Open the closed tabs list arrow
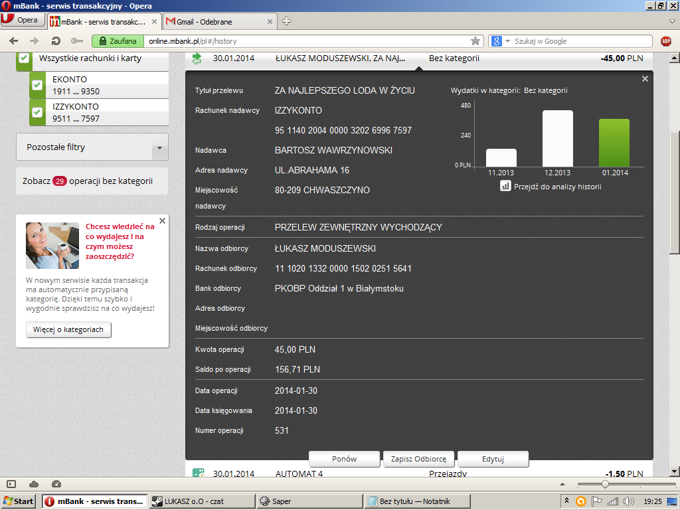 673,21
